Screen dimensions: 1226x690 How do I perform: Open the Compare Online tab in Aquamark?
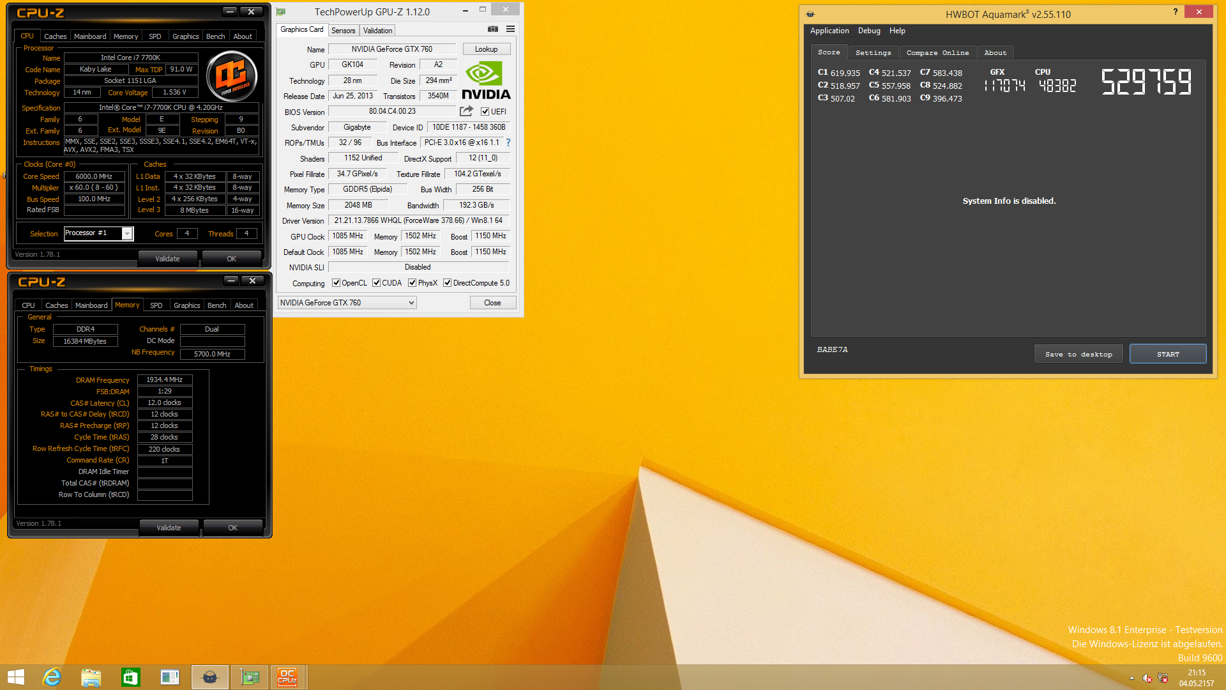pyautogui.click(x=937, y=53)
